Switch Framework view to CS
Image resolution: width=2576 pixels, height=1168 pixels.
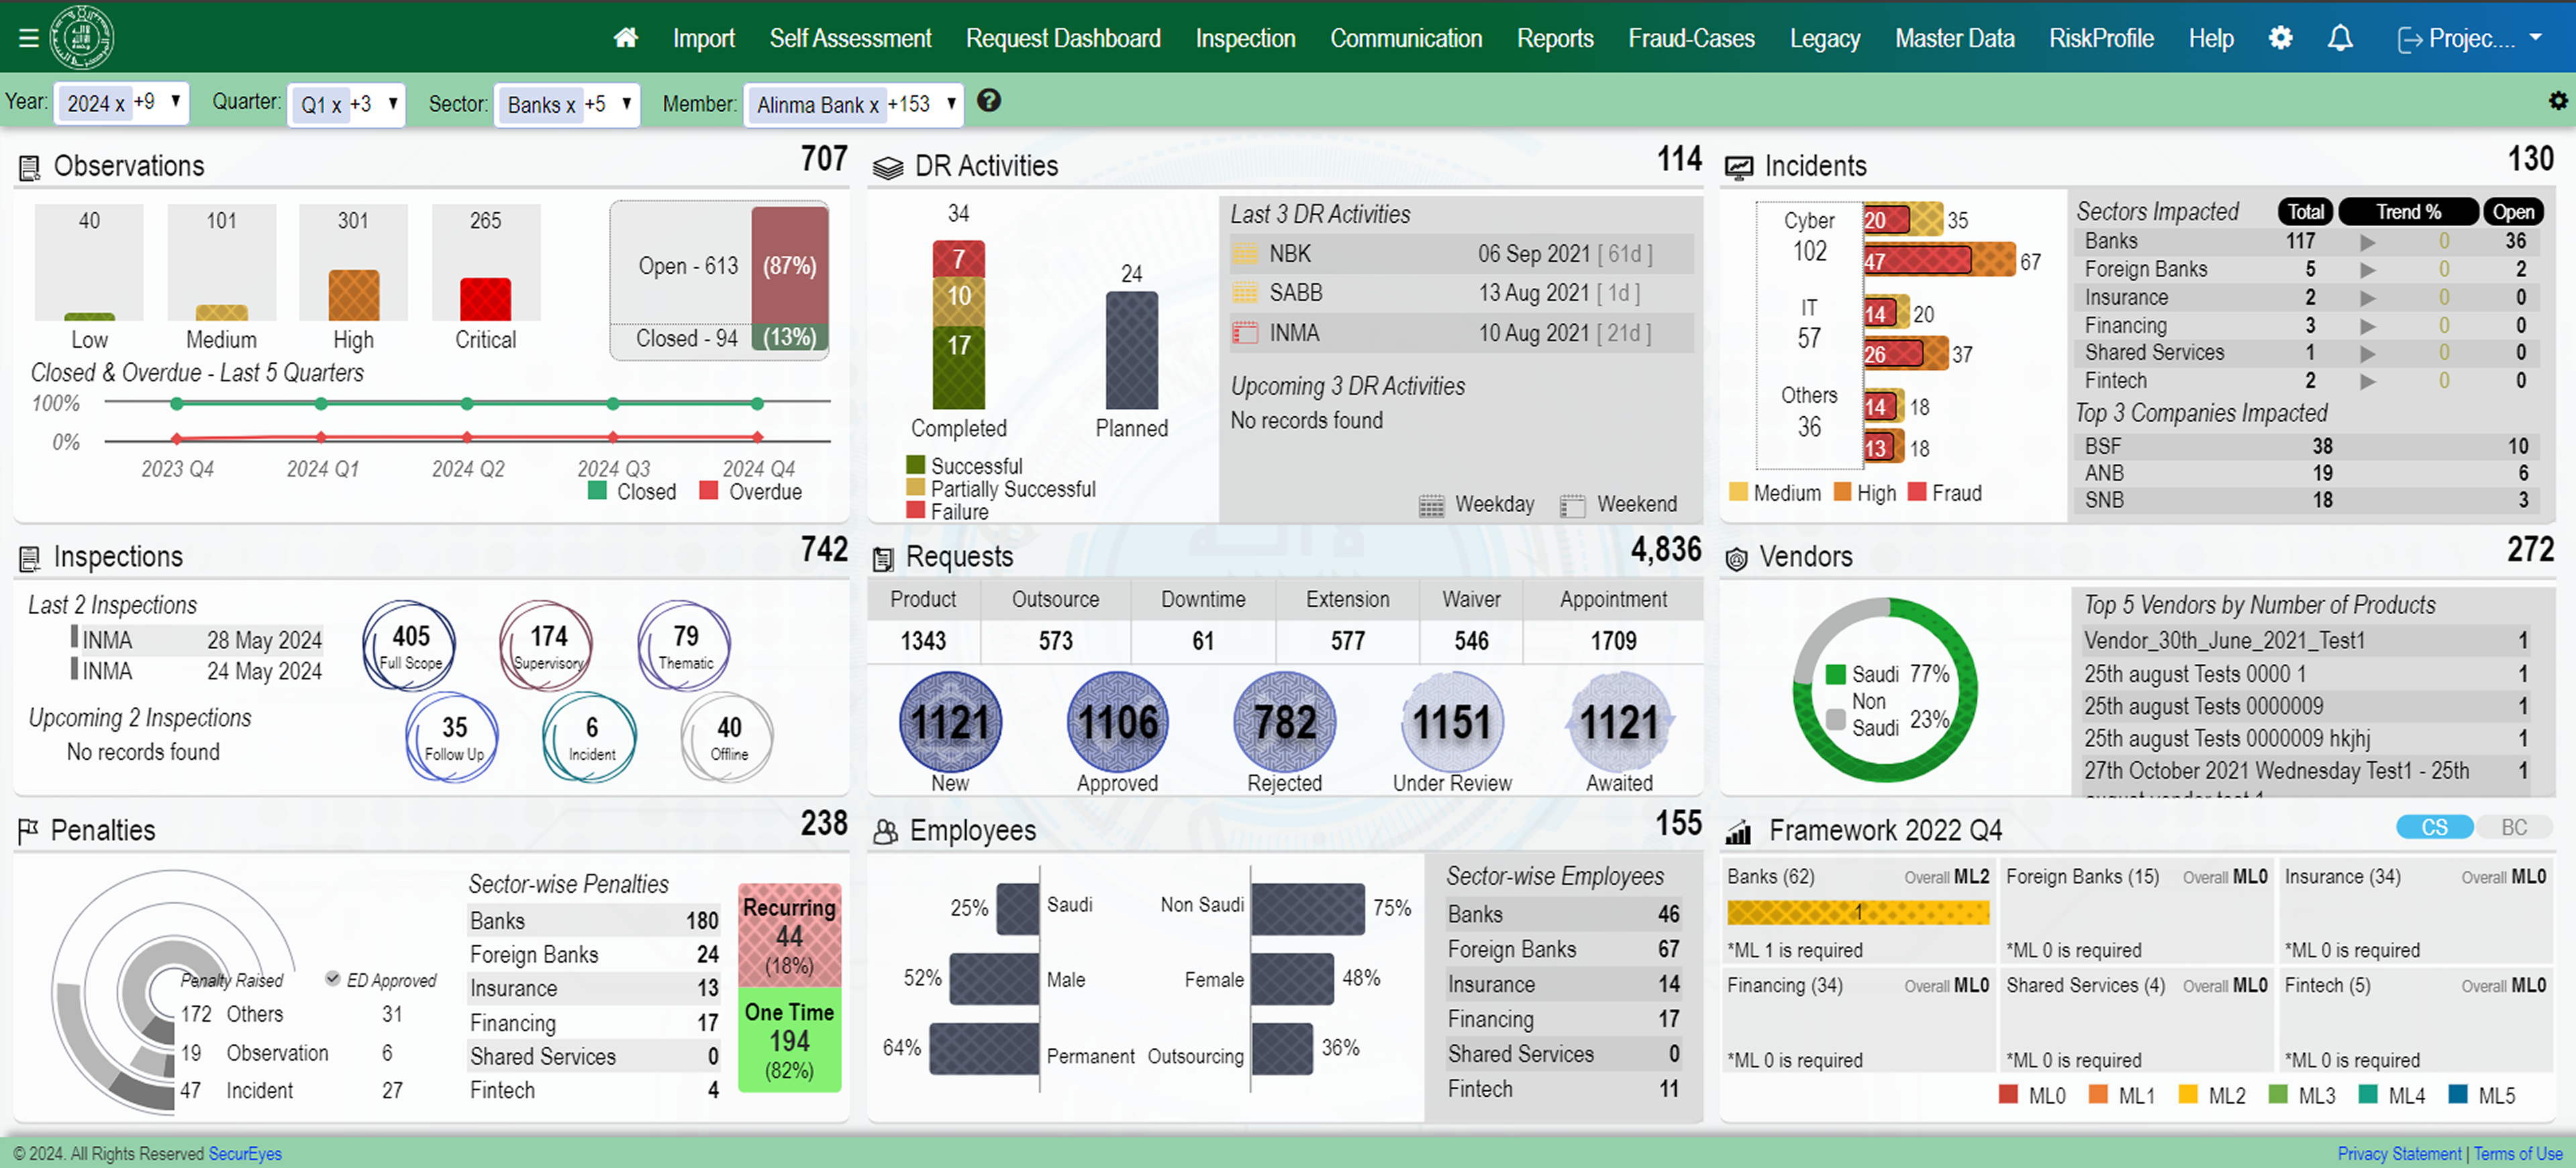click(x=2434, y=828)
